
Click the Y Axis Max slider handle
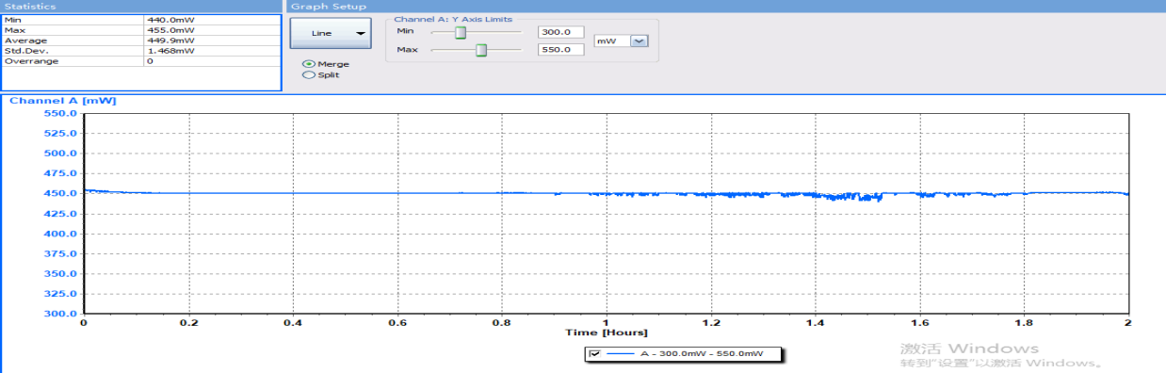pyautogui.click(x=480, y=49)
